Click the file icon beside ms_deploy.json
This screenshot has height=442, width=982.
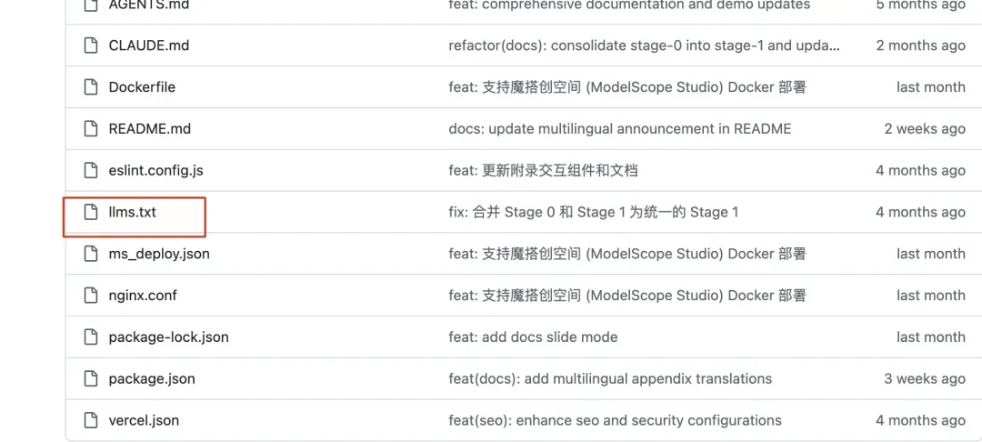coord(91,254)
